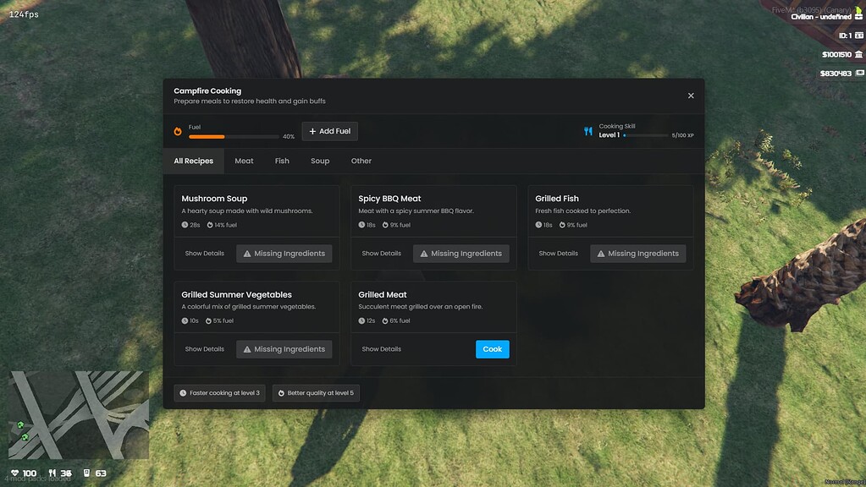866x487 pixels.
Task: Click the Faster cooking at level 3 badge
Action: [x=220, y=393]
